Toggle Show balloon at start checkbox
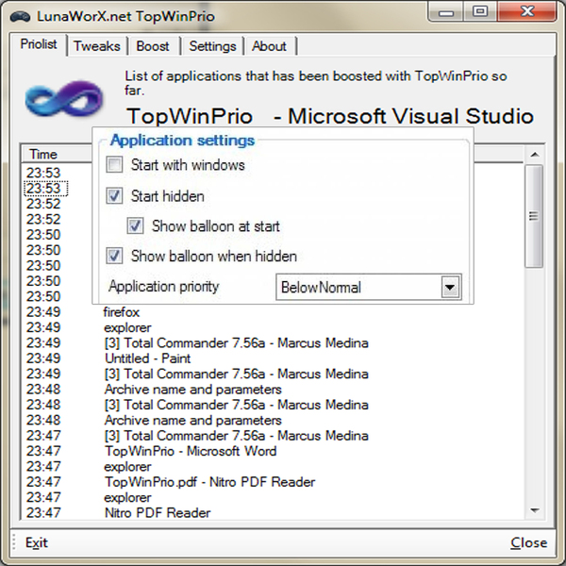This screenshot has width=566, height=566. point(135,226)
